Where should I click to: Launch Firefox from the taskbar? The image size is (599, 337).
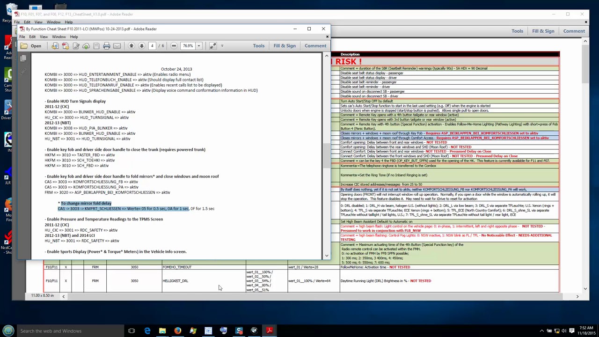(x=178, y=331)
